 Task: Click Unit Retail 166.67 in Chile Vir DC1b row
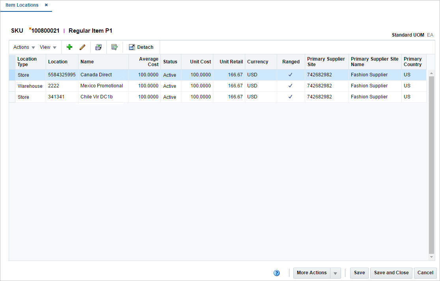[x=229, y=97]
